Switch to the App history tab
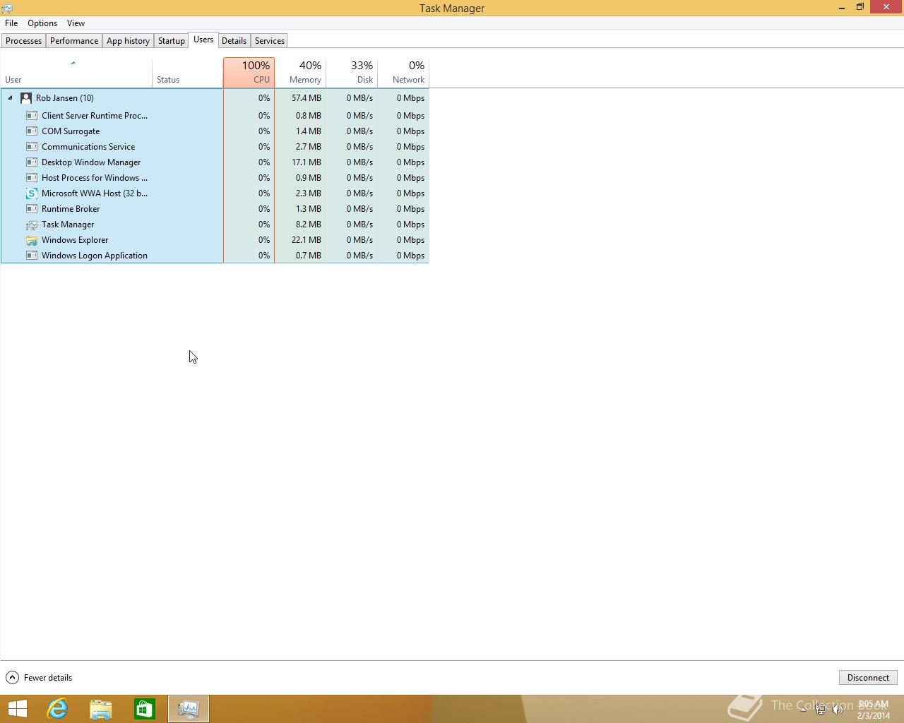This screenshot has height=723, width=904. pos(128,41)
